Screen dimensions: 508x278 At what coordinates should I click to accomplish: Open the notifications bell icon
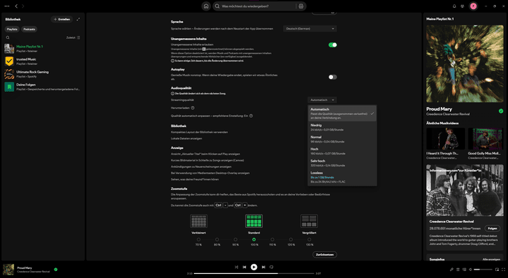click(x=454, y=6)
